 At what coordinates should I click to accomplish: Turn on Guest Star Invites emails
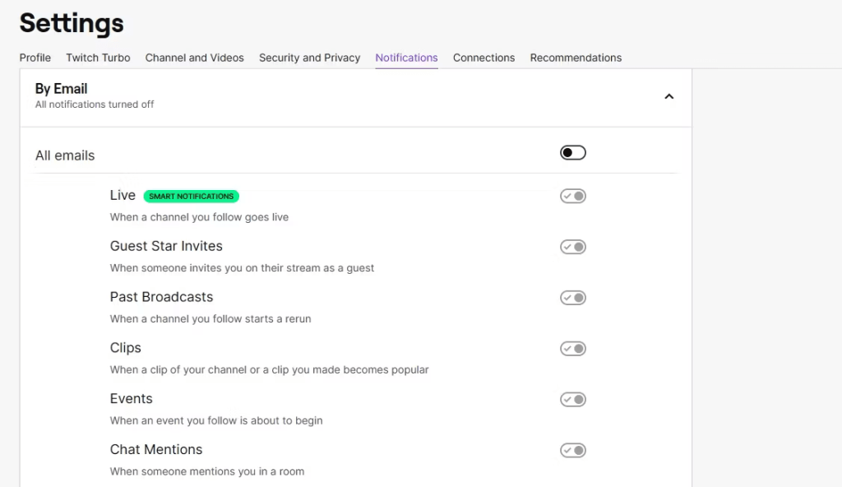pyautogui.click(x=572, y=247)
